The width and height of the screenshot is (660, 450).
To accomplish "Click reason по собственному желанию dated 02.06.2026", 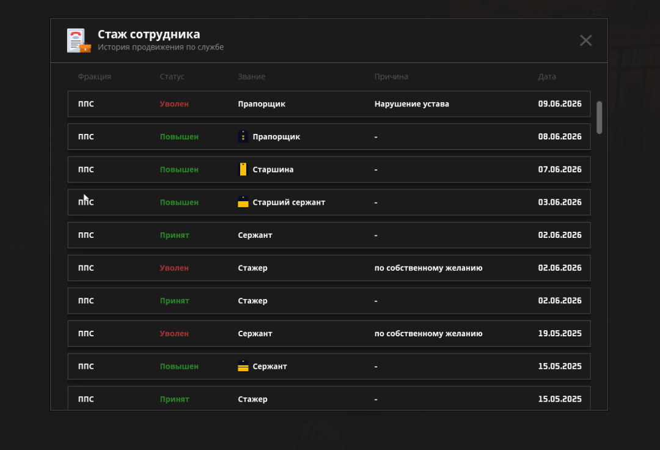I will tap(428, 268).
